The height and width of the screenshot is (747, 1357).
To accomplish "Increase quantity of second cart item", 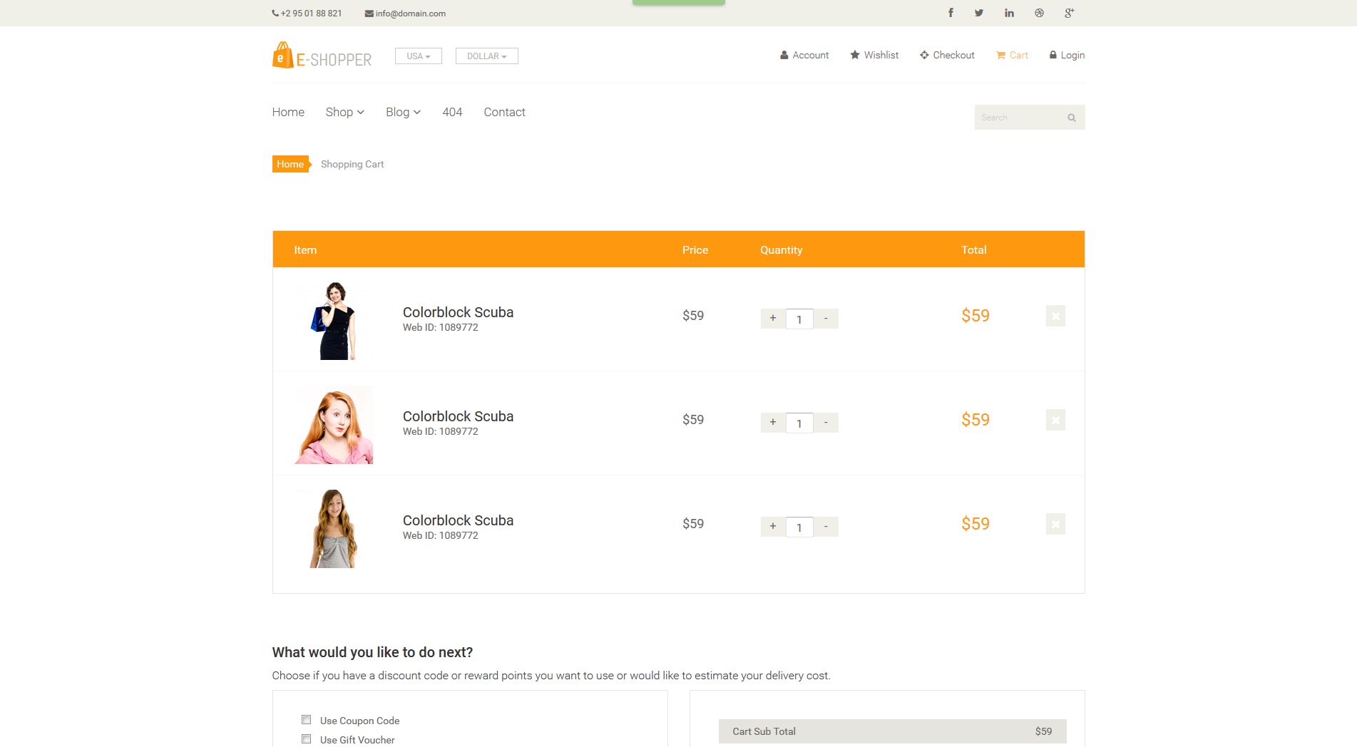I will coord(773,422).
